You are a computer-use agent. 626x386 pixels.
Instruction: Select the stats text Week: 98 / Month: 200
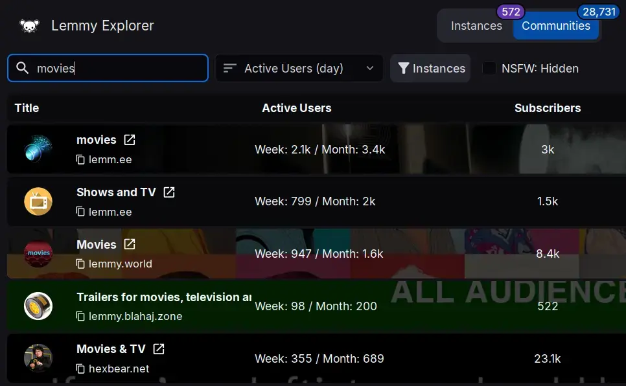[x=316, y=306]
